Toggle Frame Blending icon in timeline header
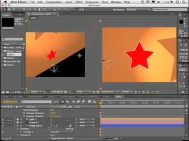 click(x=78, y=102)
